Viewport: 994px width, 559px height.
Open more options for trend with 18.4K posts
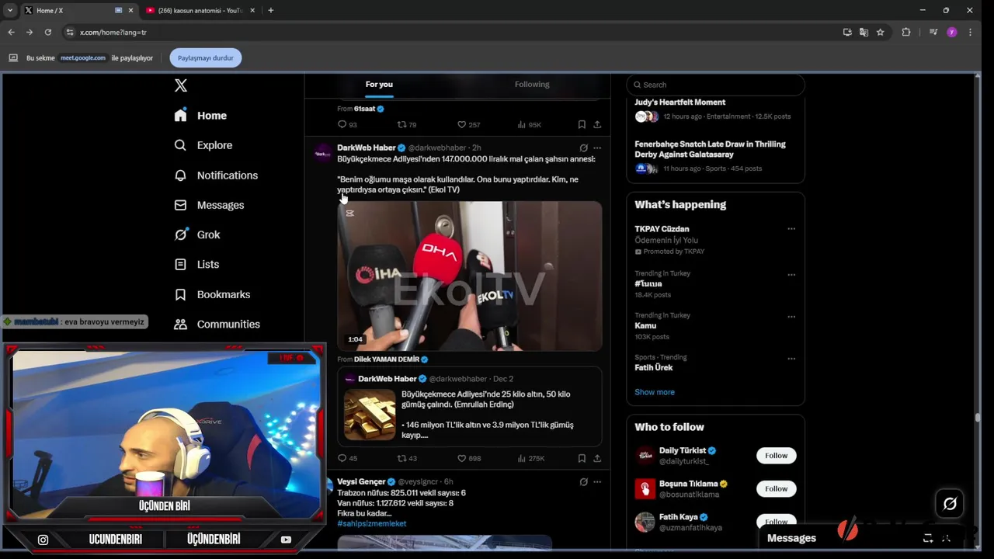point(791,275)
